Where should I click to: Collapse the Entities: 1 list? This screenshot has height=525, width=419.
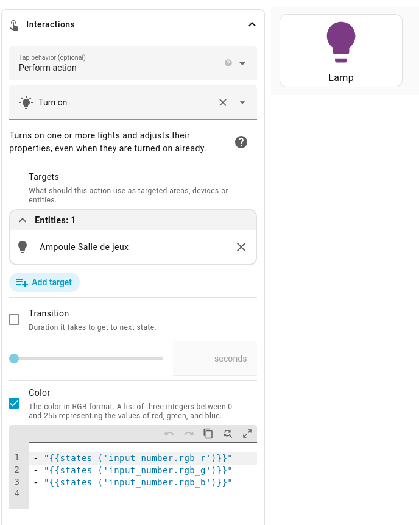[23, 220]
